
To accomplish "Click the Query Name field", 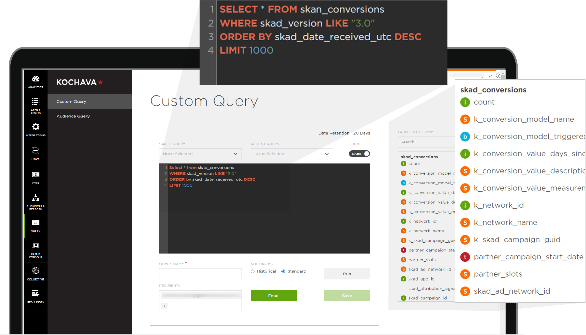I will [200, 274].
